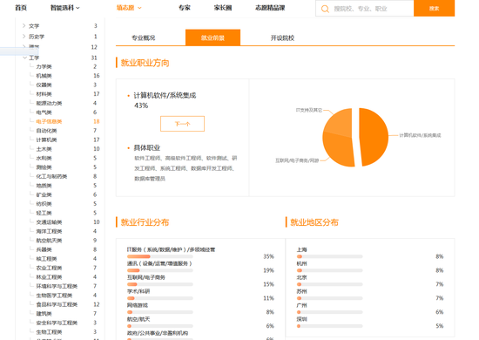Screen dimensions: 479x340
Task: Click the 学术/科研 industry label
Action: (138, 291)
